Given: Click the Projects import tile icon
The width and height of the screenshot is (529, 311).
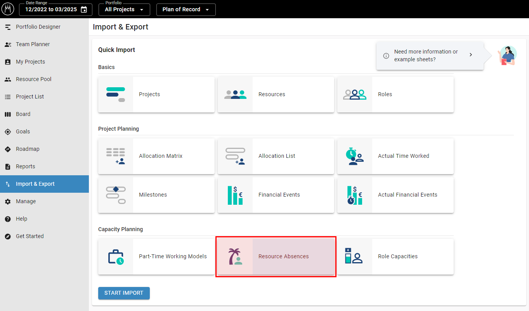Looking at the screenshot, I should click(116, 95).
